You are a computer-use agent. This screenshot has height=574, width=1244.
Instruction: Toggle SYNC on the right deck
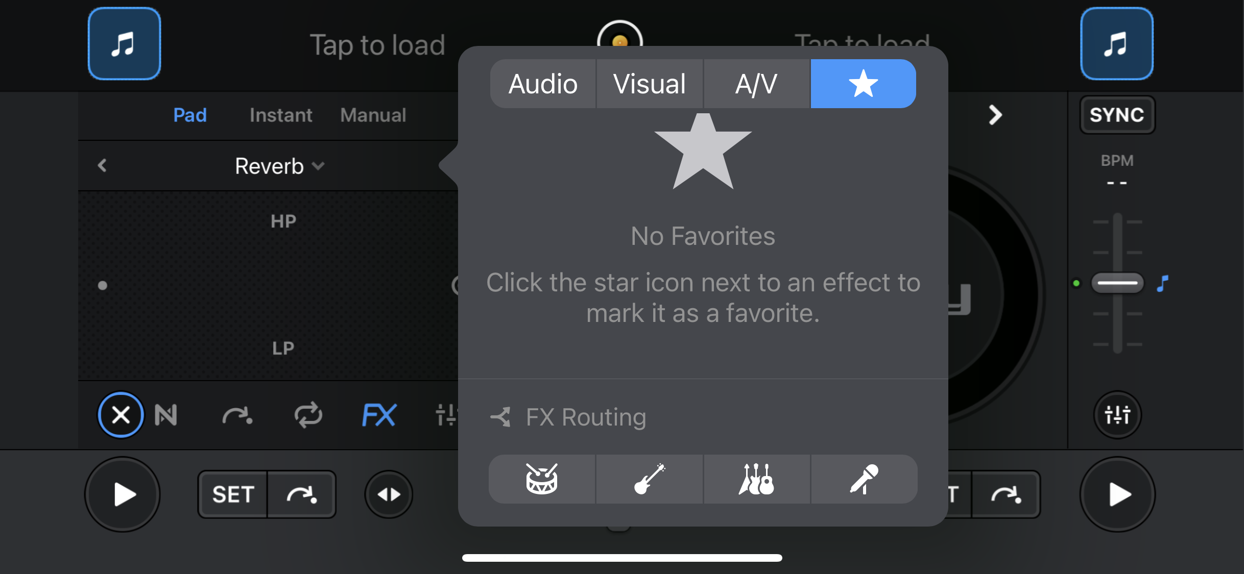coord(1117,115)
